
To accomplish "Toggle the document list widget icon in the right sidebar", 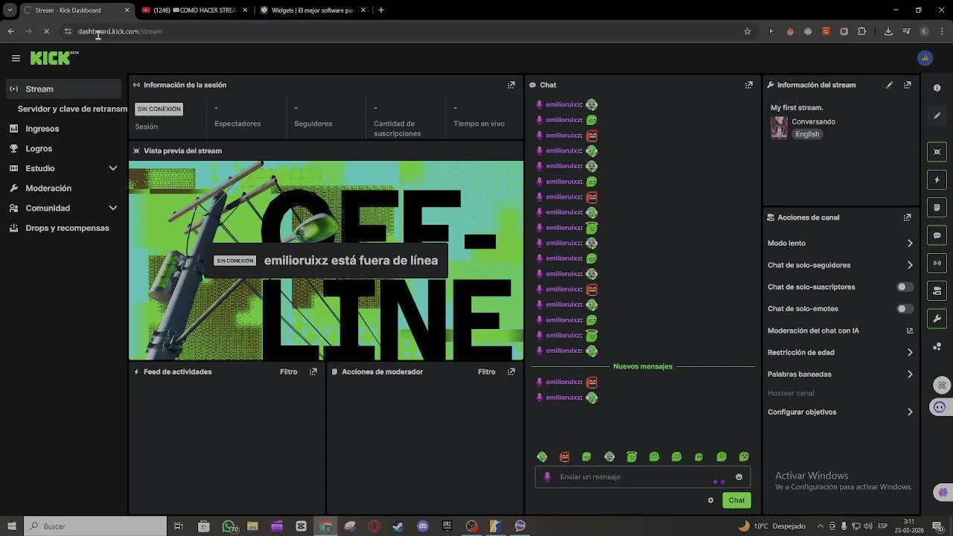I will [x=937, y=207].
